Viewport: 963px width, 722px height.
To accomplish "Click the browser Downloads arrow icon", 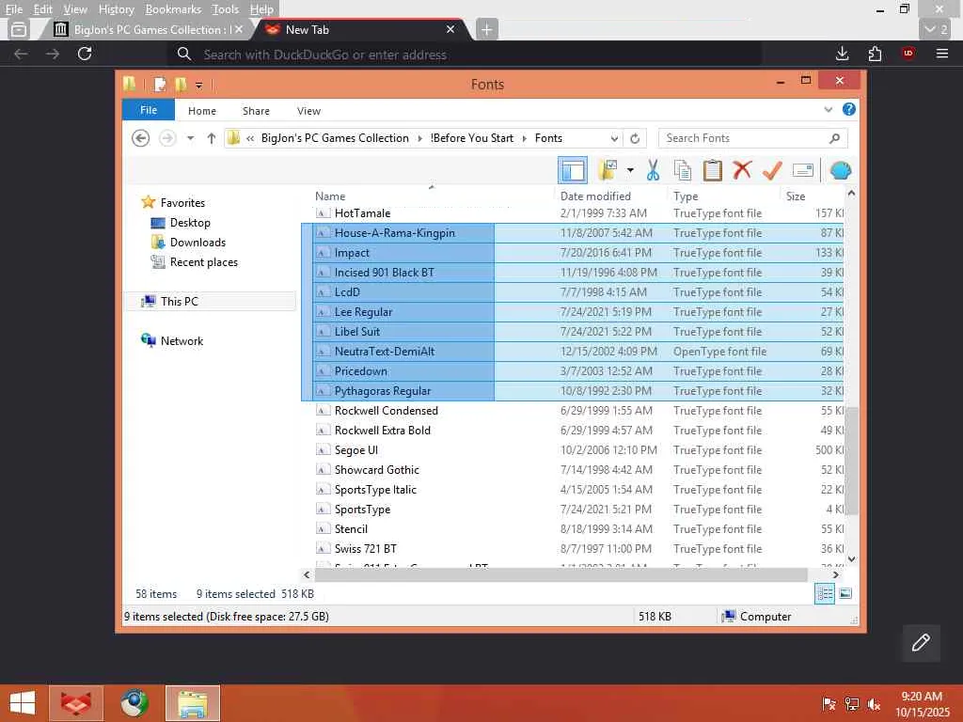I will tap(842, 54).
